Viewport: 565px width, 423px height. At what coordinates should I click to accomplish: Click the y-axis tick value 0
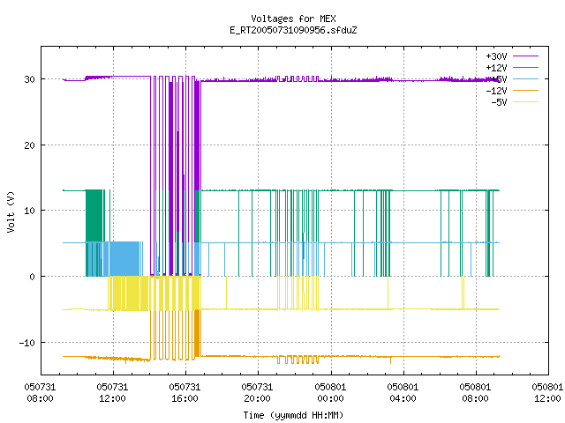33,277
